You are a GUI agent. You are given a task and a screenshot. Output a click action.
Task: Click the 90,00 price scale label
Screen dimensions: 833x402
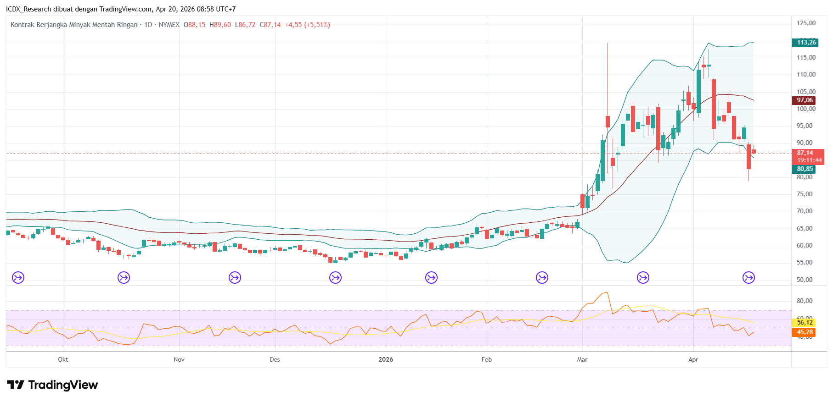pos(805,143)
